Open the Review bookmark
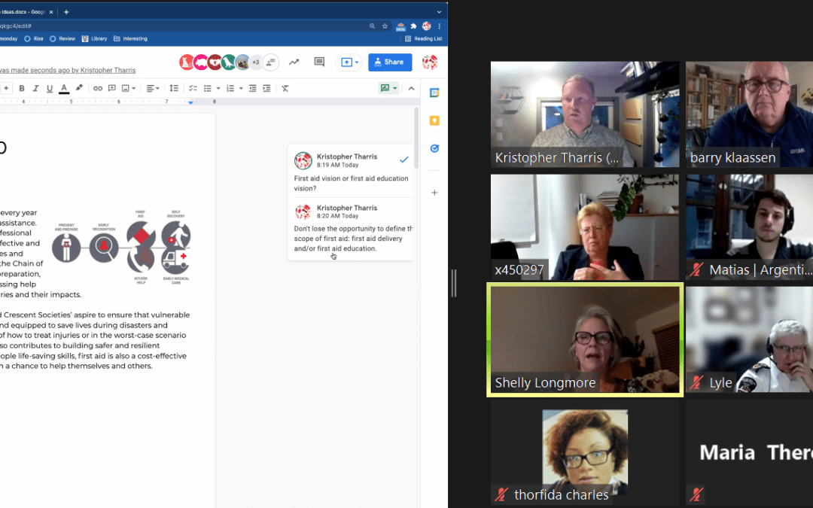Viewport: 813px width, 508px height. (62, 39)
